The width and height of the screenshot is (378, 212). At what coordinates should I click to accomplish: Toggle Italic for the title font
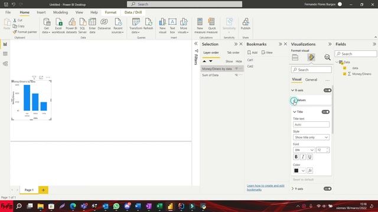click(303, 157)
